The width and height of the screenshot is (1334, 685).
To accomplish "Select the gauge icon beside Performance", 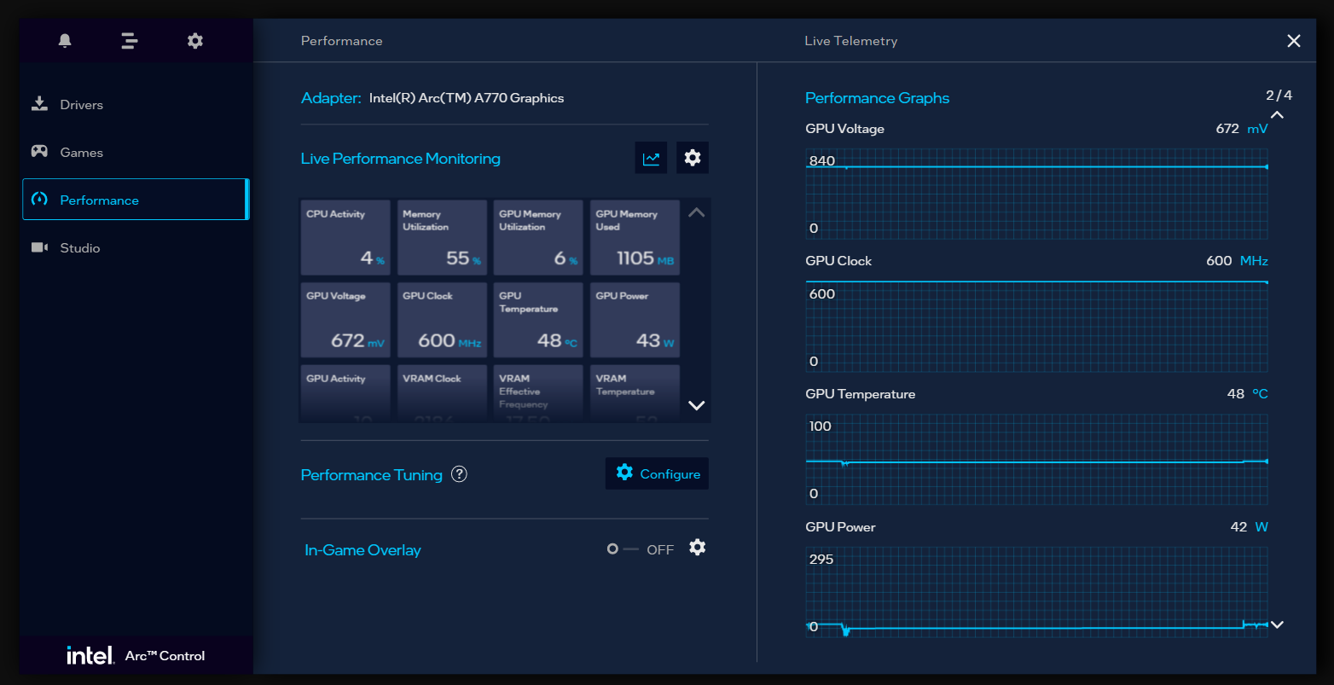I will pos(39,199).
